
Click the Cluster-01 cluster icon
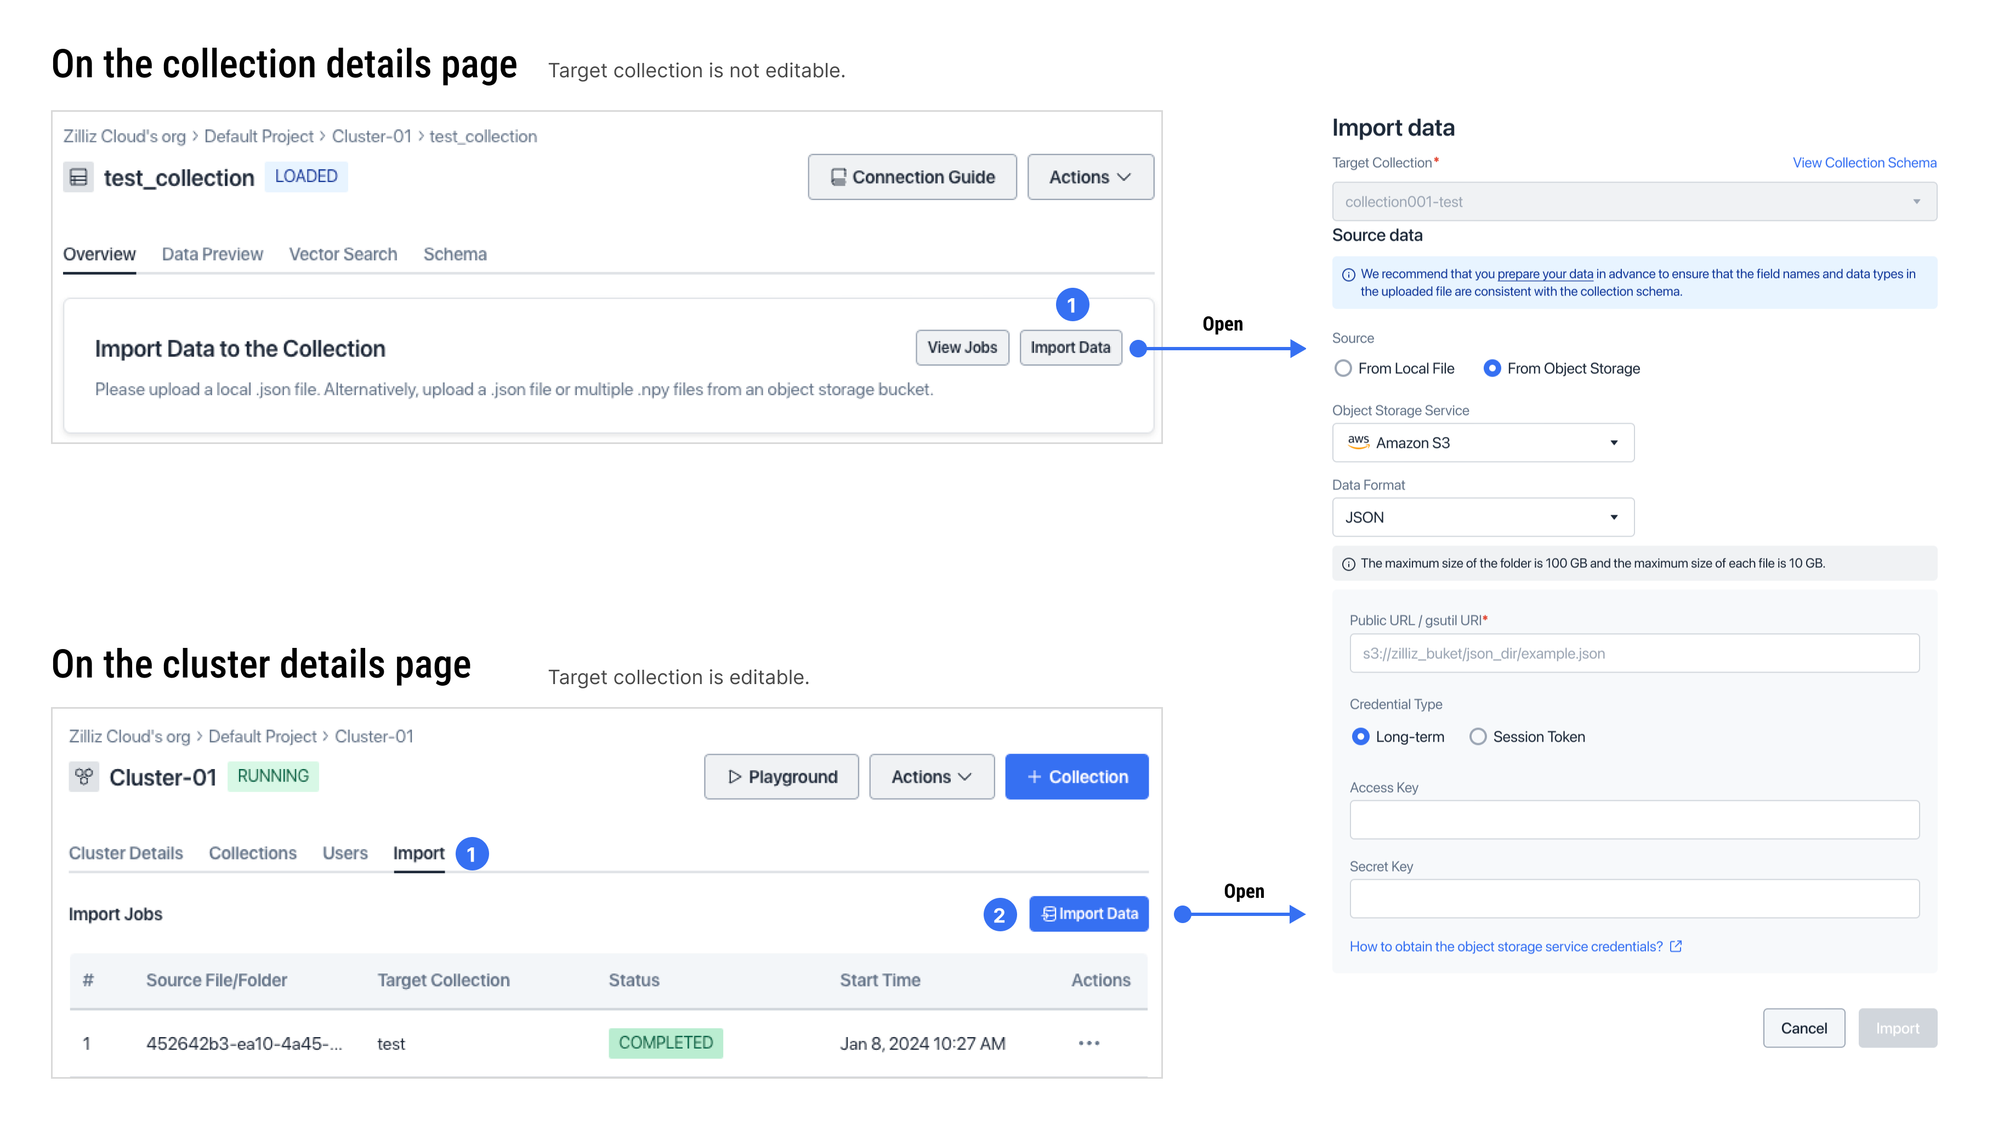click(x=84, y=777)
